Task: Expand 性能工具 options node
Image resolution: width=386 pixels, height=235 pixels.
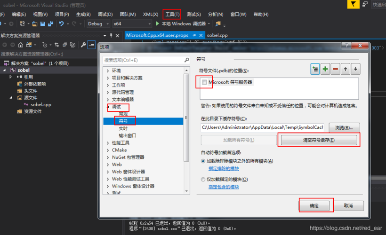Action: point(108,143)
